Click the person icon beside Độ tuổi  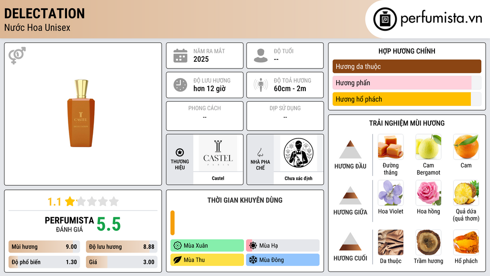point(261,56)
